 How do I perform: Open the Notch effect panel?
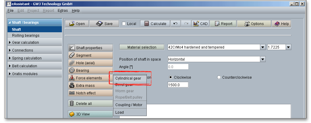click(x=90, y=93)
